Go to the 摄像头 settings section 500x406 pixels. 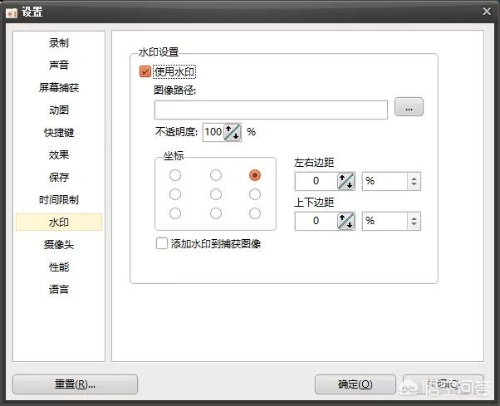pyautogui.click(x=59, y=245)
